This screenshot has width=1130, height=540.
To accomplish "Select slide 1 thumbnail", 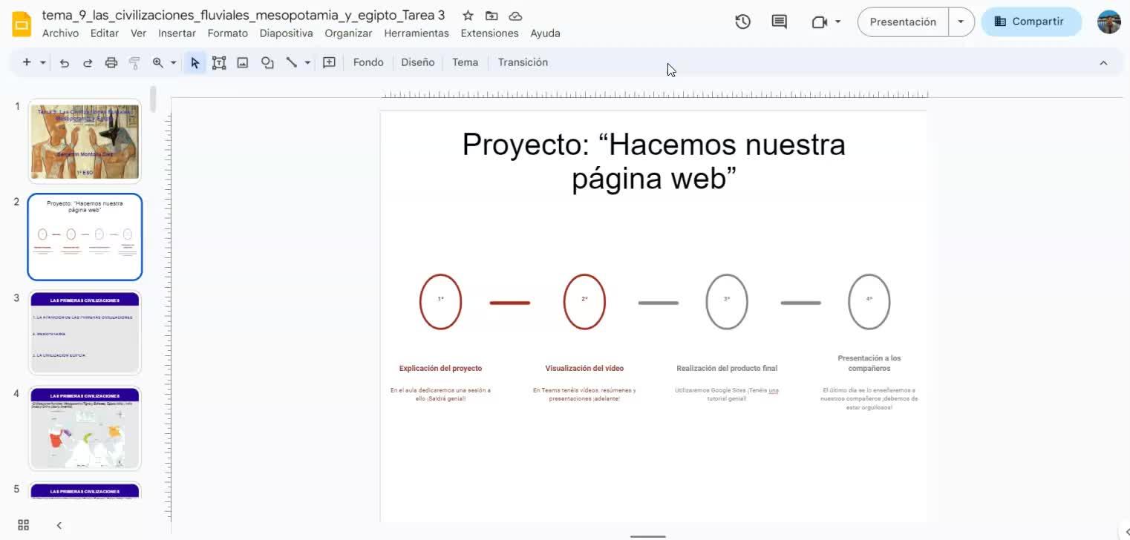I will tap(85, 142).
